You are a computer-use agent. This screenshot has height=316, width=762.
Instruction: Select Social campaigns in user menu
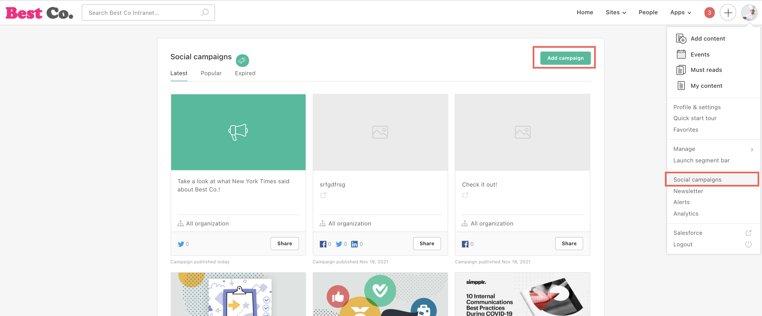click(697, 180)
